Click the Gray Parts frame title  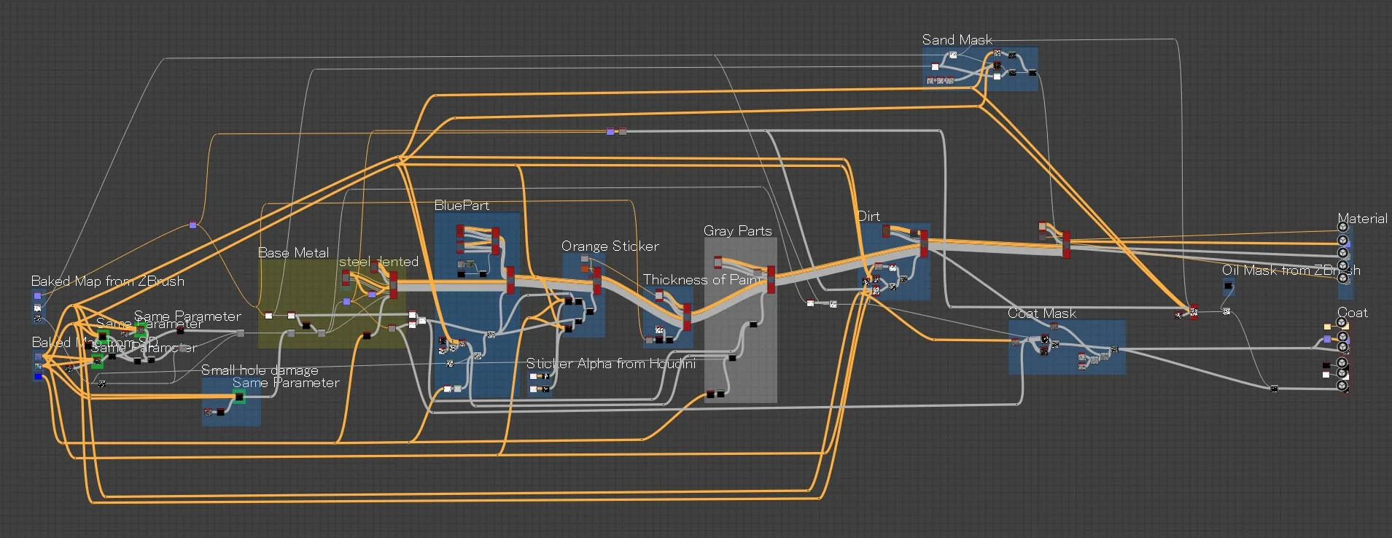737,231
